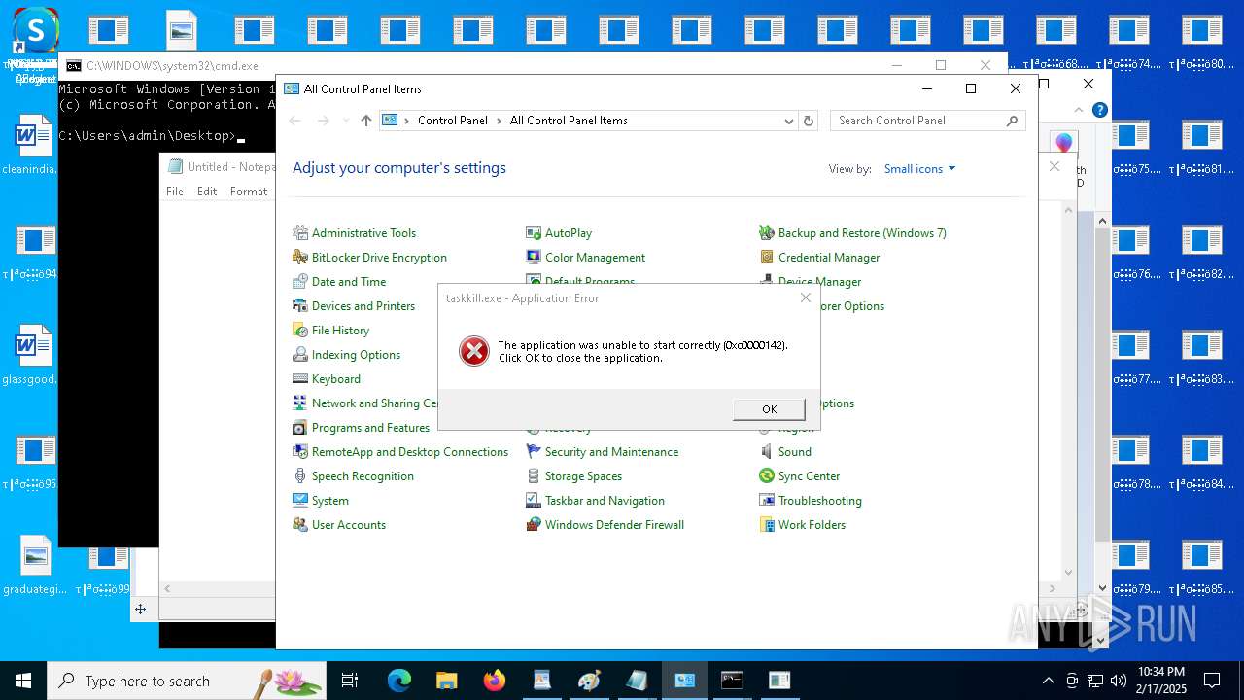This screenshot has width=1244, height=700.
Task: Open Administrative Tools
Action: [363, 233]
